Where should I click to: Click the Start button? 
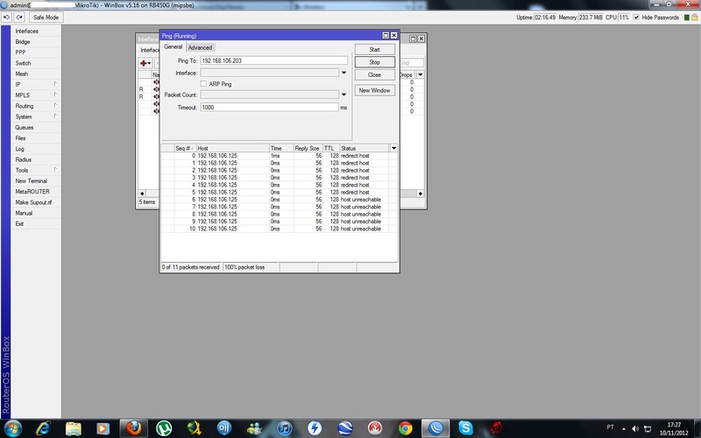pos(375,50)
